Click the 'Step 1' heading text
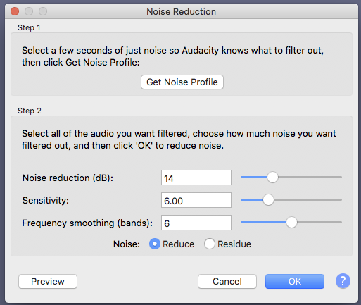The width and height of the screenshot is (361, 305). click(29, 27)
